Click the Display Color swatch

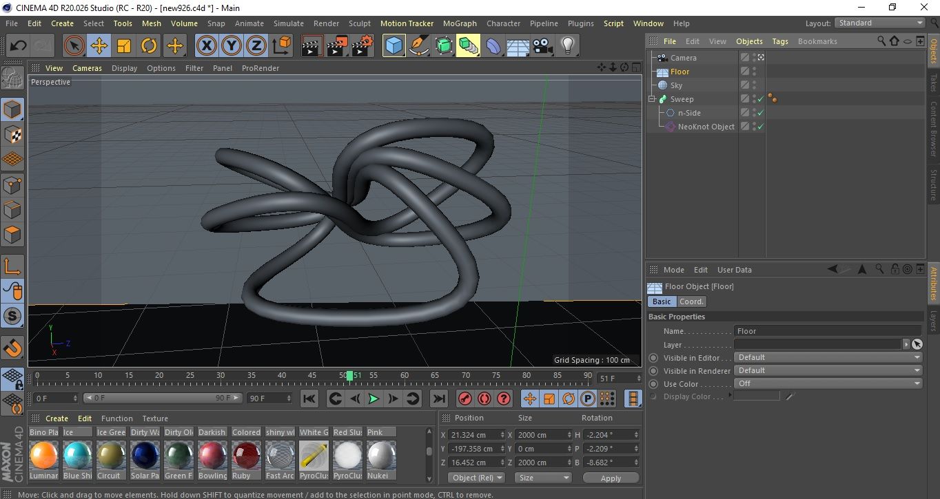pyautogui.click(x=757, y=396)
